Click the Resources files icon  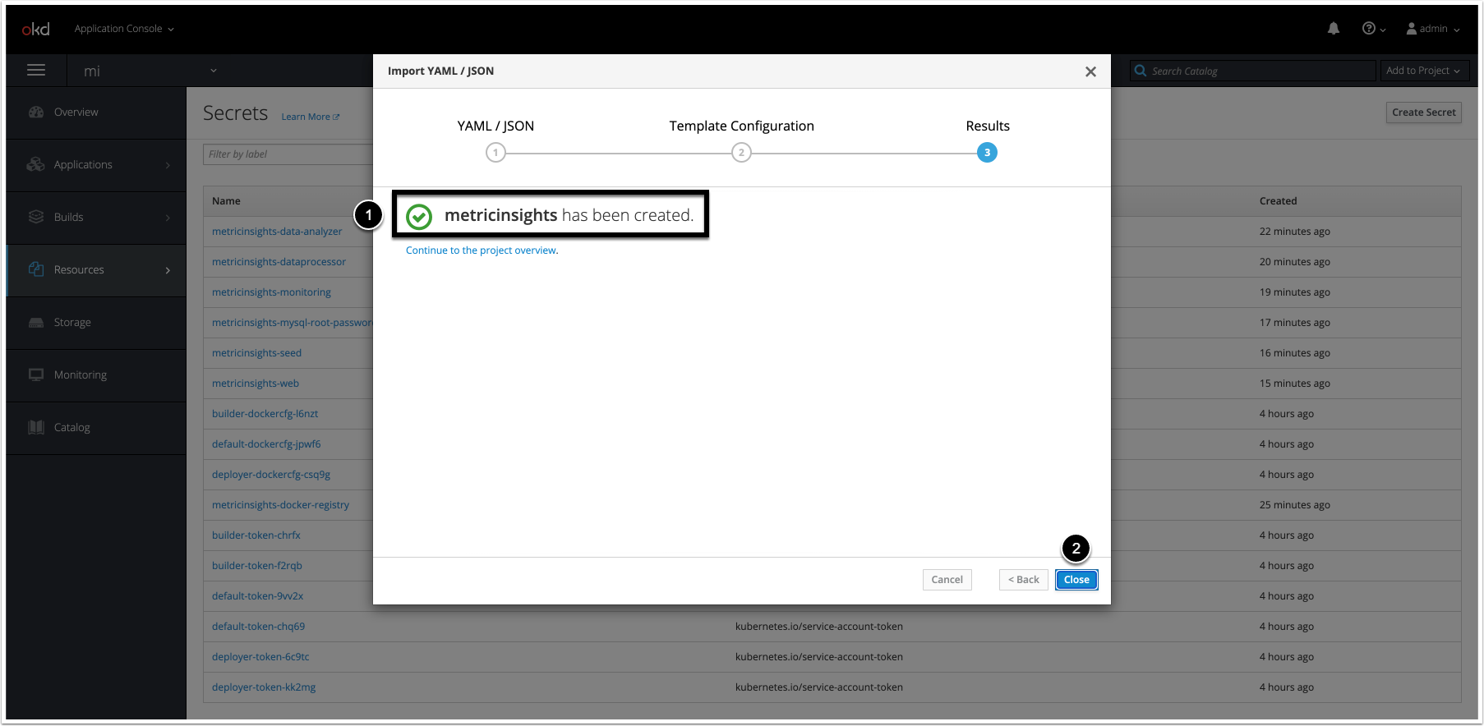(36, 270)
